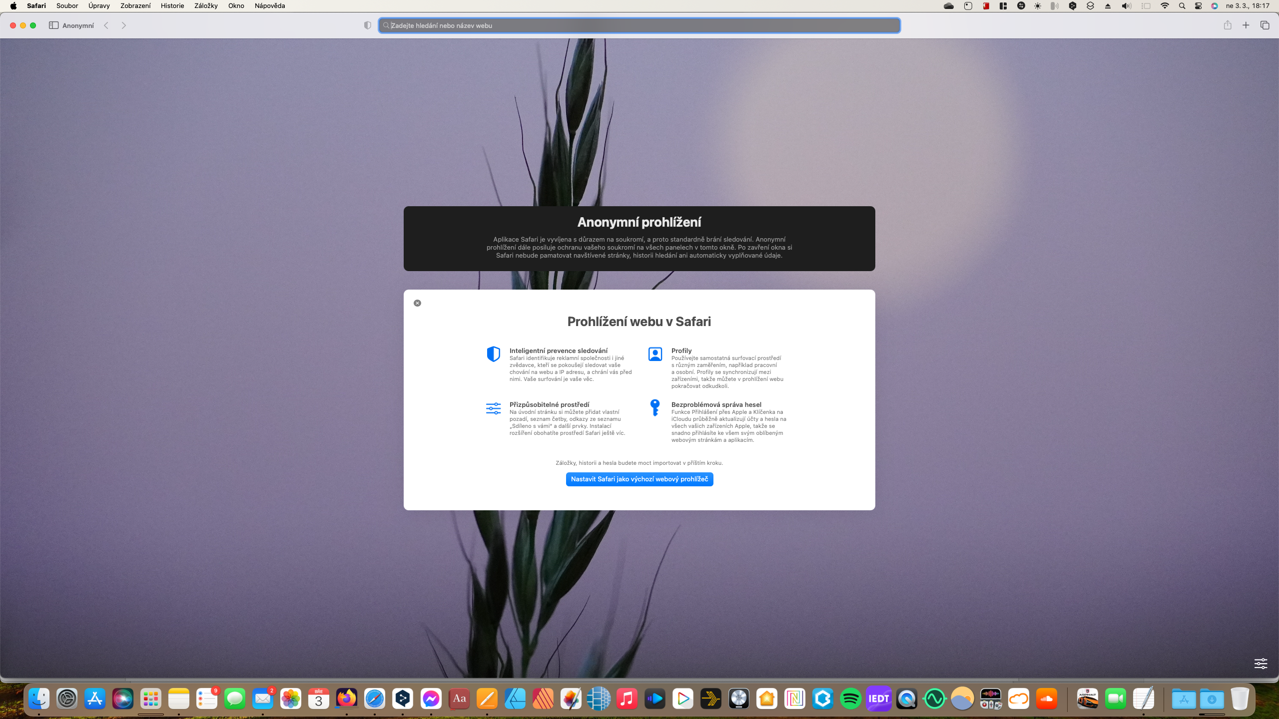This screenshot has height=719, width=1279.
Task: Click the Share icon in toolbar
Action: pyautogui.click(x=1228, y=25)
